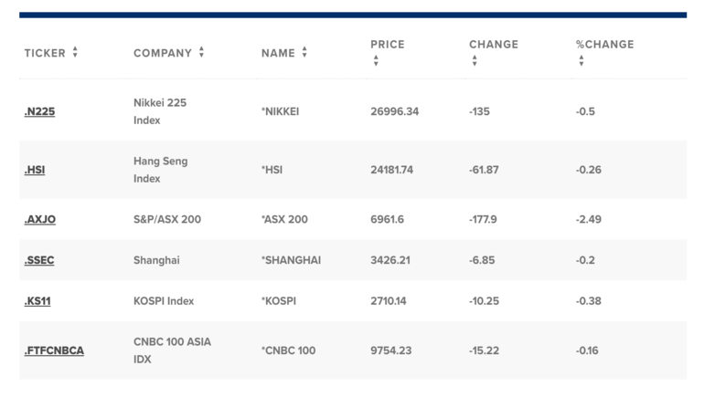Image resolution: width=704 pixels, height=397 pixels.
Task: Open the .FTFCNBCA ticker link
Action: click(54, 350)
